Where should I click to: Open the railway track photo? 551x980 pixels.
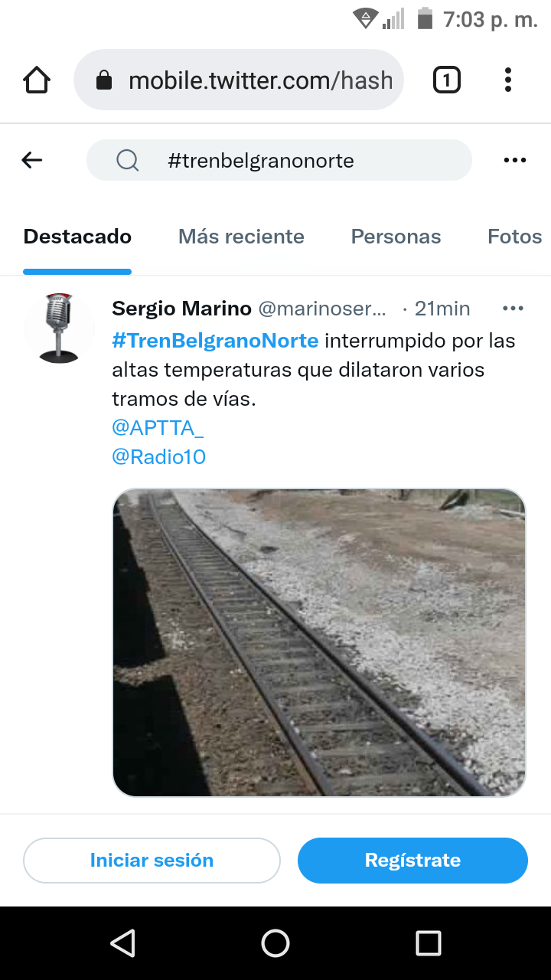[319, 643]
